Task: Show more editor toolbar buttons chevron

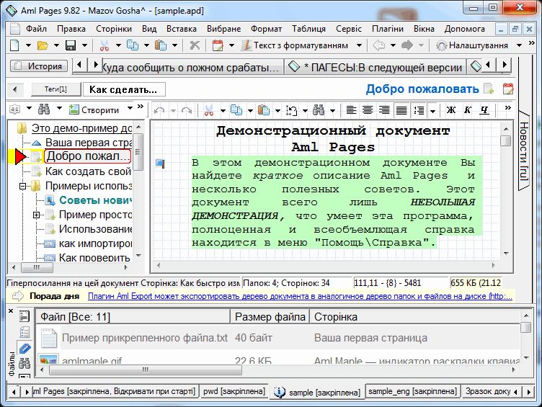Action: point(507,108)
